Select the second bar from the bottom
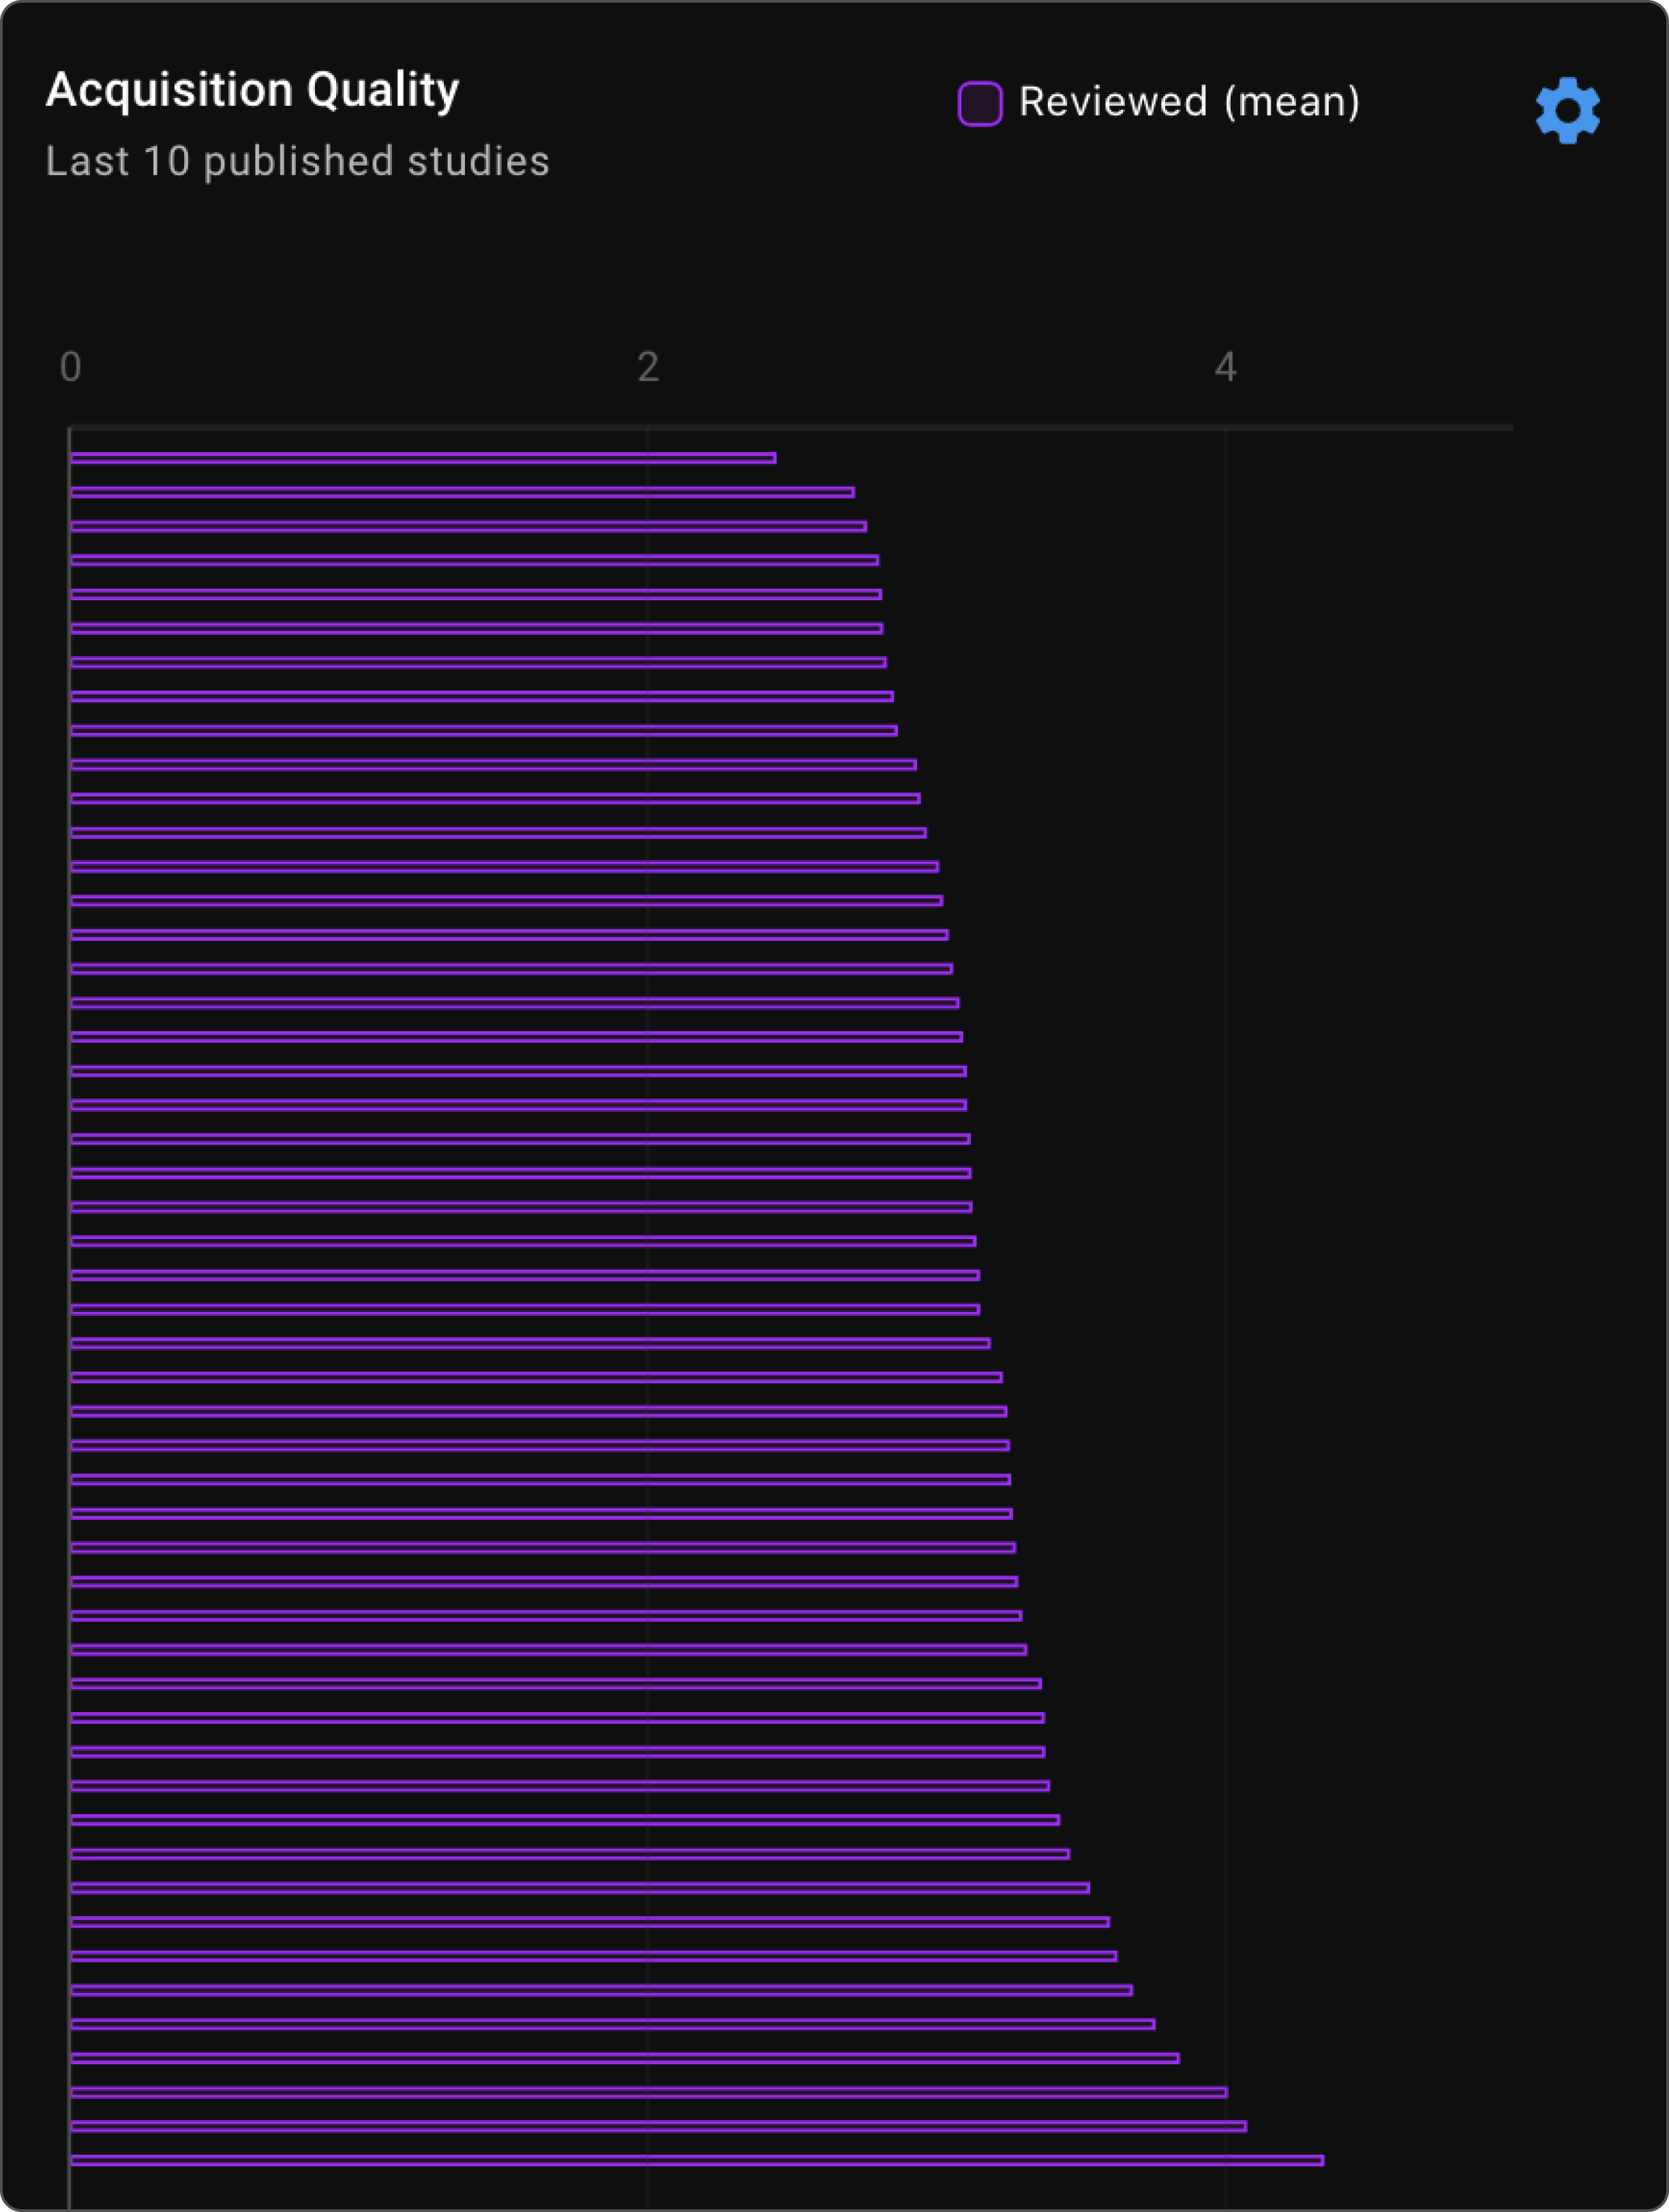Screen dimensions: 1669x2212 coord(658,2126)
